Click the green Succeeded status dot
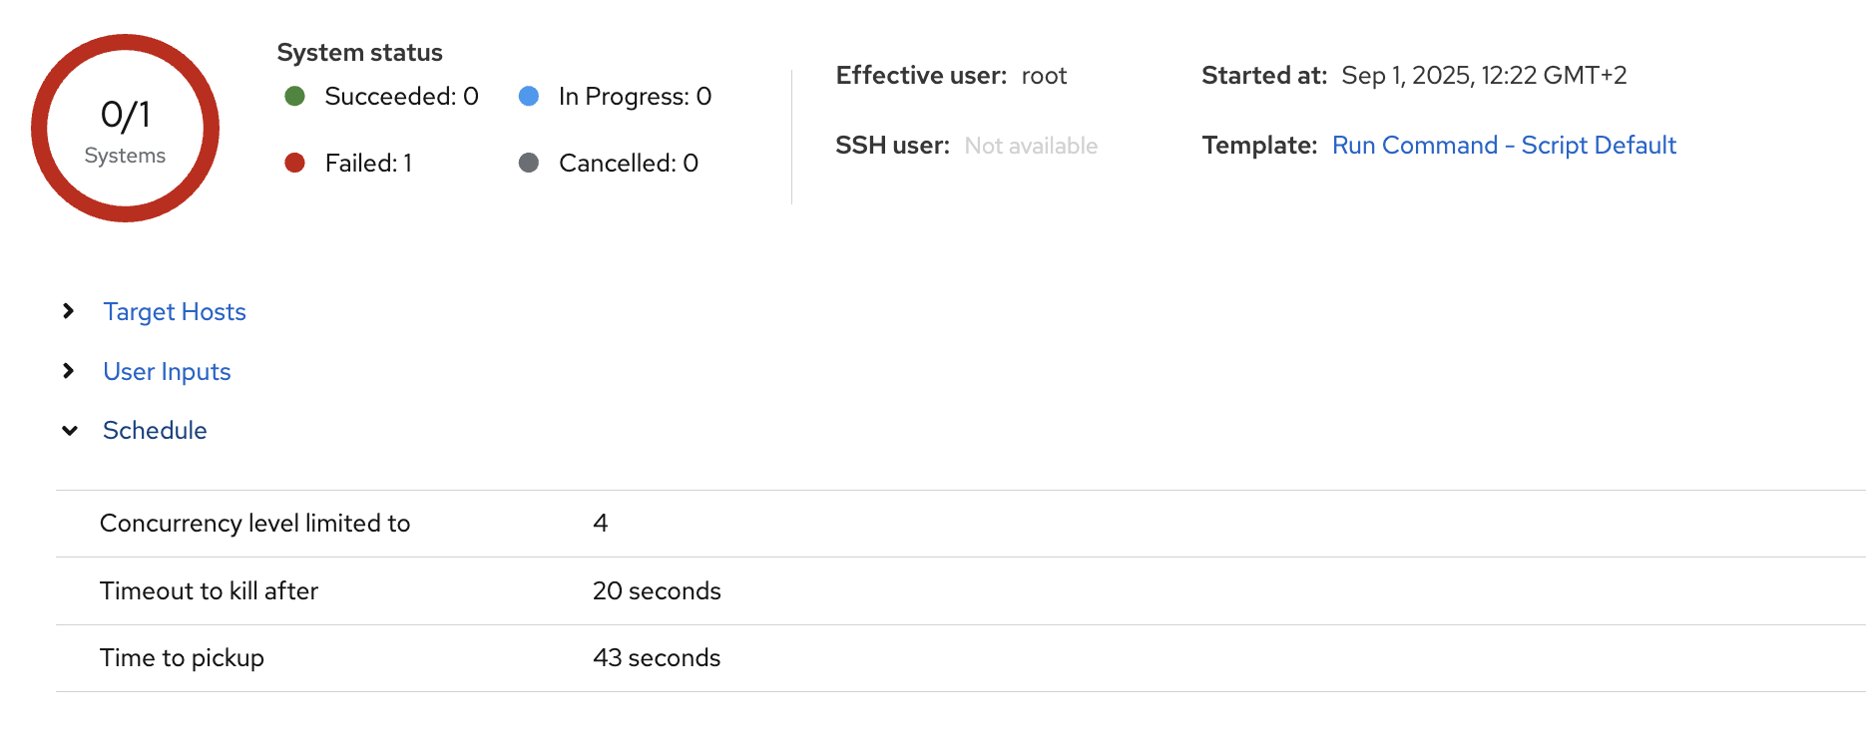1866x748 pixels. tap(294, 96)
